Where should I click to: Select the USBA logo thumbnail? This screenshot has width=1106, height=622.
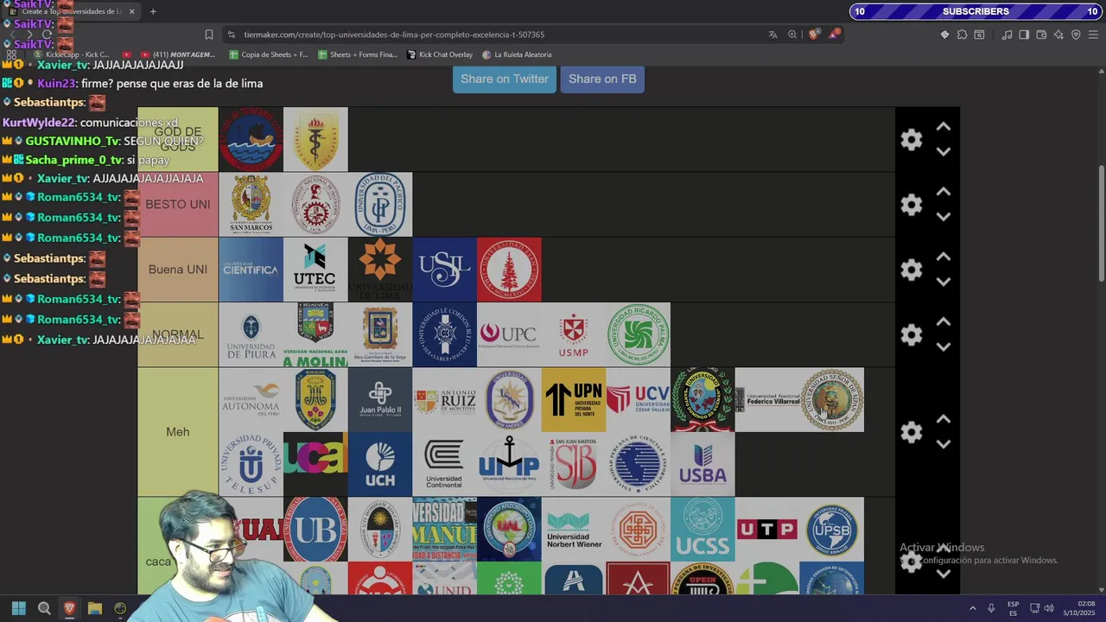(x=702, y=464)
